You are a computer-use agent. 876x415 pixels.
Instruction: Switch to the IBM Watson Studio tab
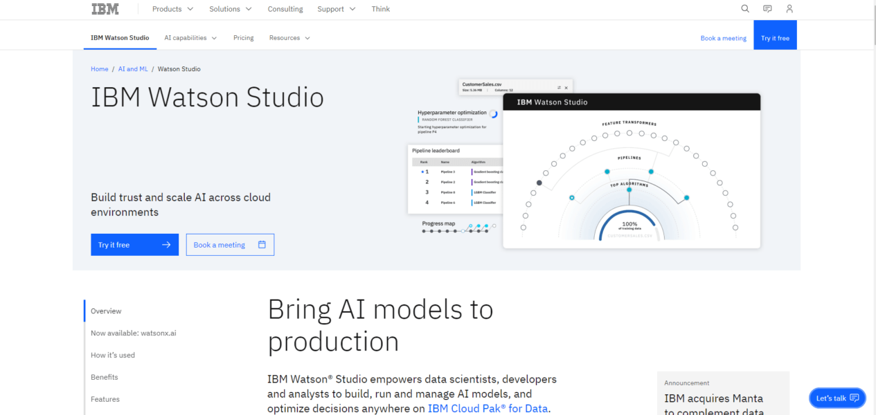[x=119, y=38]
